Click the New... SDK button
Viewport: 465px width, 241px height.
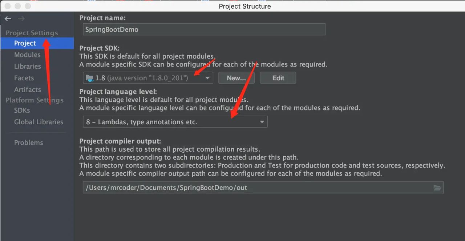pos(236,78)
